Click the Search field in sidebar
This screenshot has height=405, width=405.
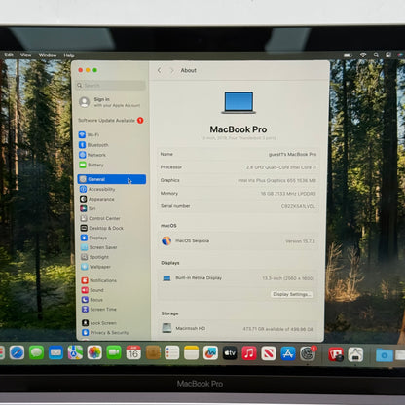click(x=111, y=86)
